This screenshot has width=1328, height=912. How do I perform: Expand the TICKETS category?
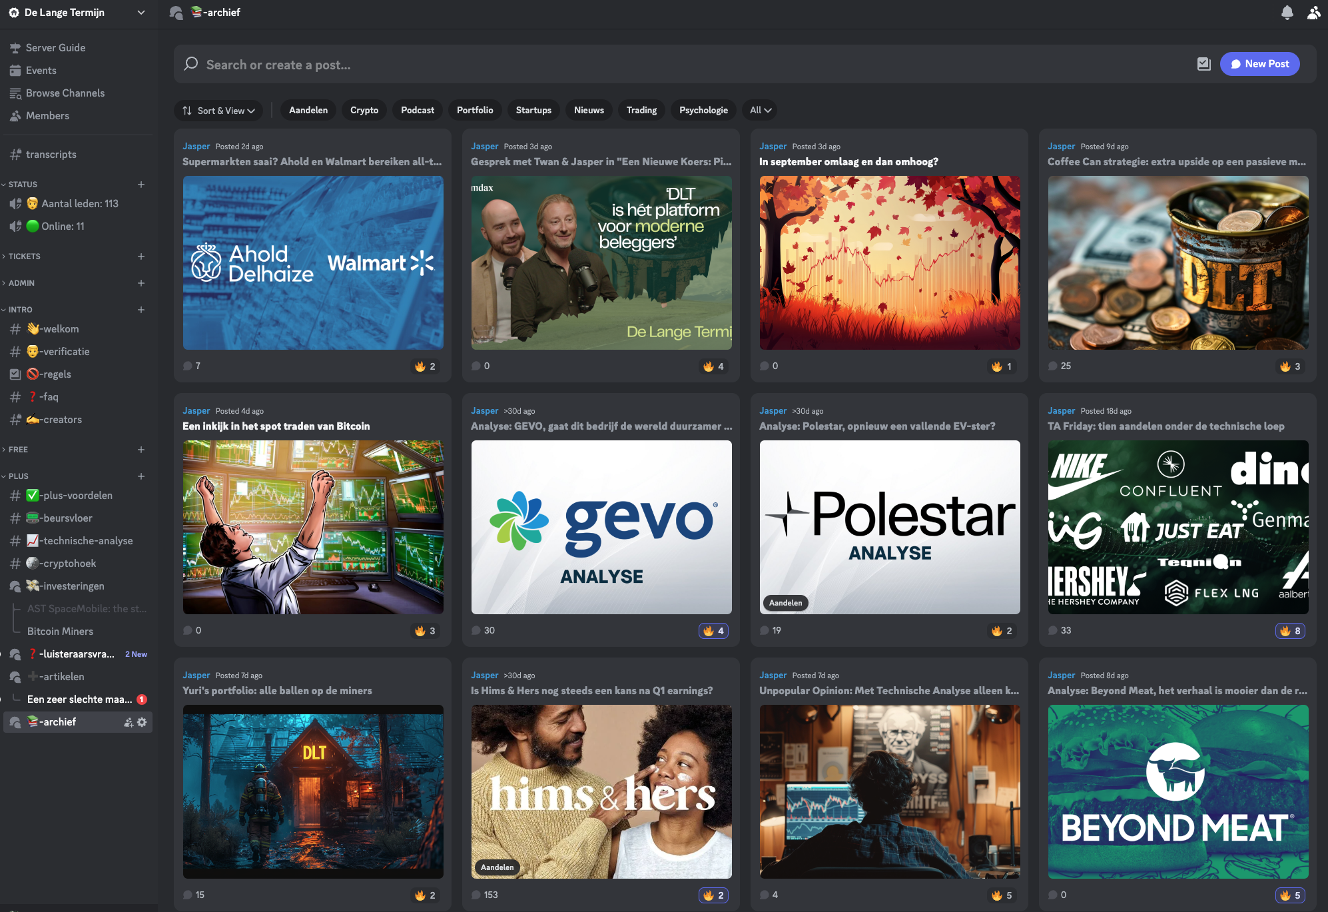22,256
